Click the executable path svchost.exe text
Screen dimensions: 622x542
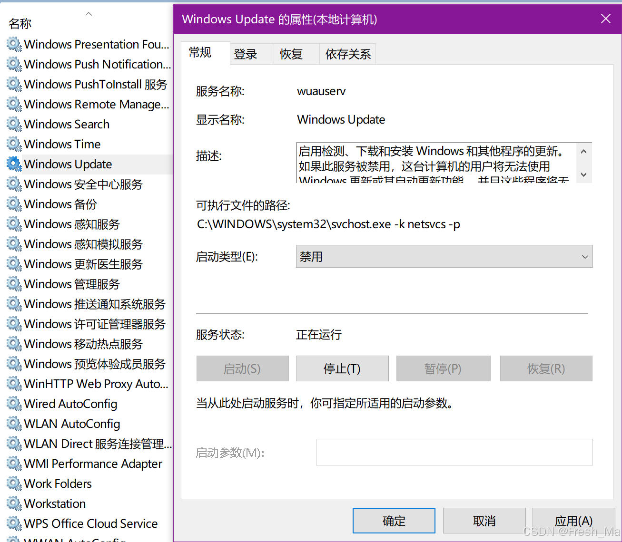(328, 224)
